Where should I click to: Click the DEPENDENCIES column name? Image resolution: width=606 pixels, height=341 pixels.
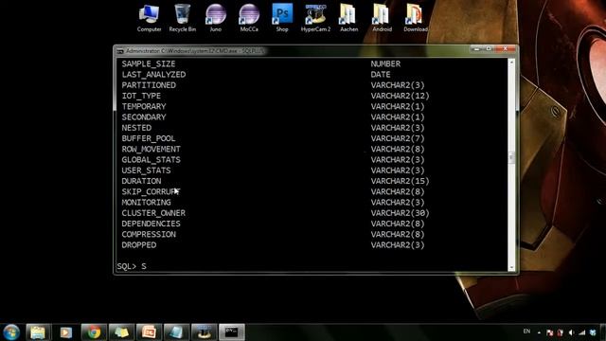(151, 224)
